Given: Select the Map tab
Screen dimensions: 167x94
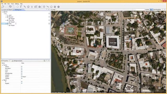Looking at the screenshot, I should coord(53,10).
